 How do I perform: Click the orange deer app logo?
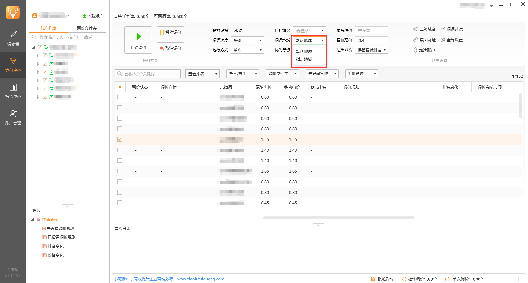click(x=13, y=13)
